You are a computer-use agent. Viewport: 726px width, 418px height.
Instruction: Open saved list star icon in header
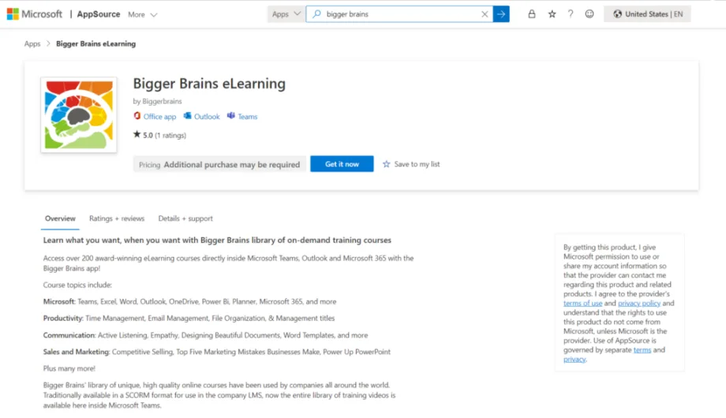552,14
